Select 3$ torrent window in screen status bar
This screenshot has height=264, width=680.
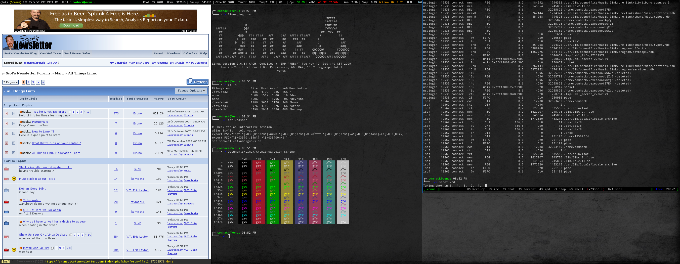tap(527, 189)
